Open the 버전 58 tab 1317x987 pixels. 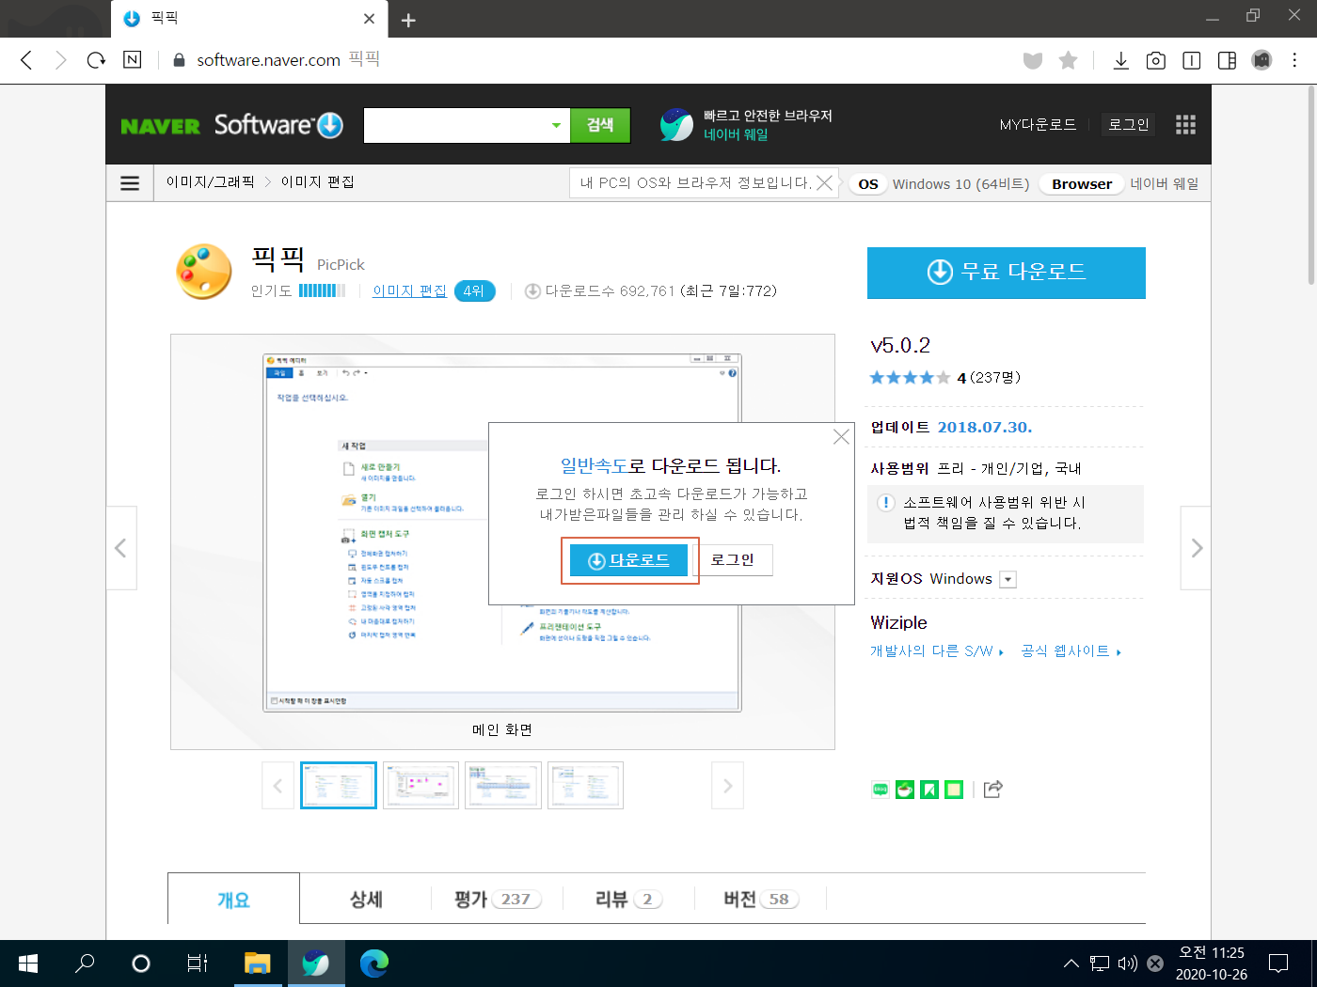[760, 900]
